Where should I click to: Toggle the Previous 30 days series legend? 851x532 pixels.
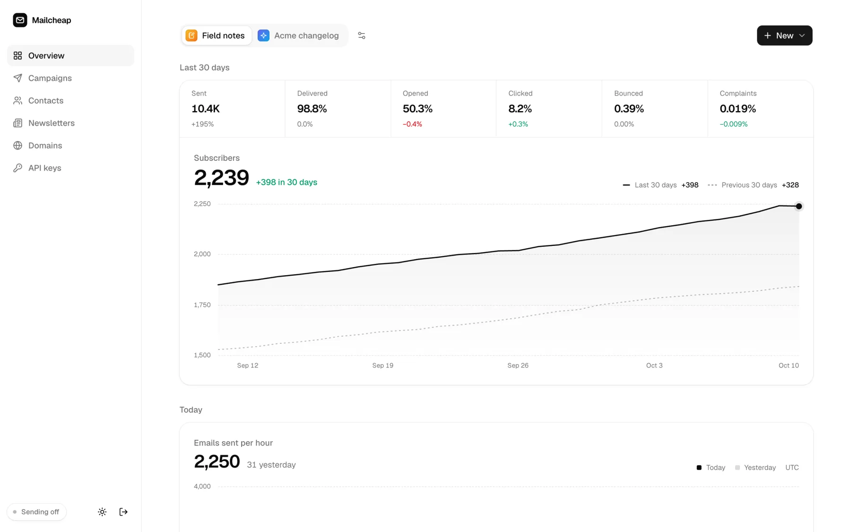(x=753, y=185)
